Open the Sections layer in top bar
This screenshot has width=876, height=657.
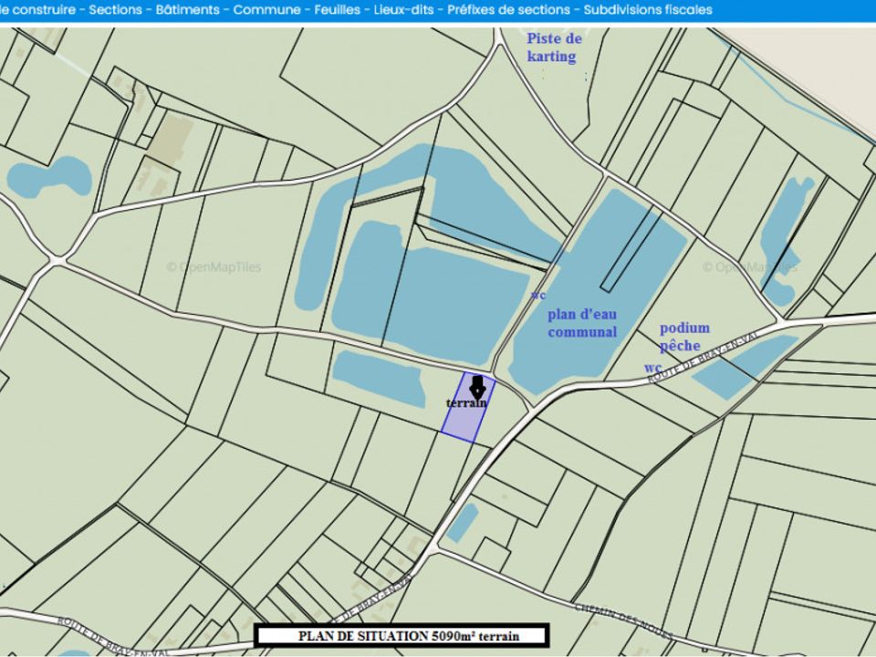coord(115,9)
